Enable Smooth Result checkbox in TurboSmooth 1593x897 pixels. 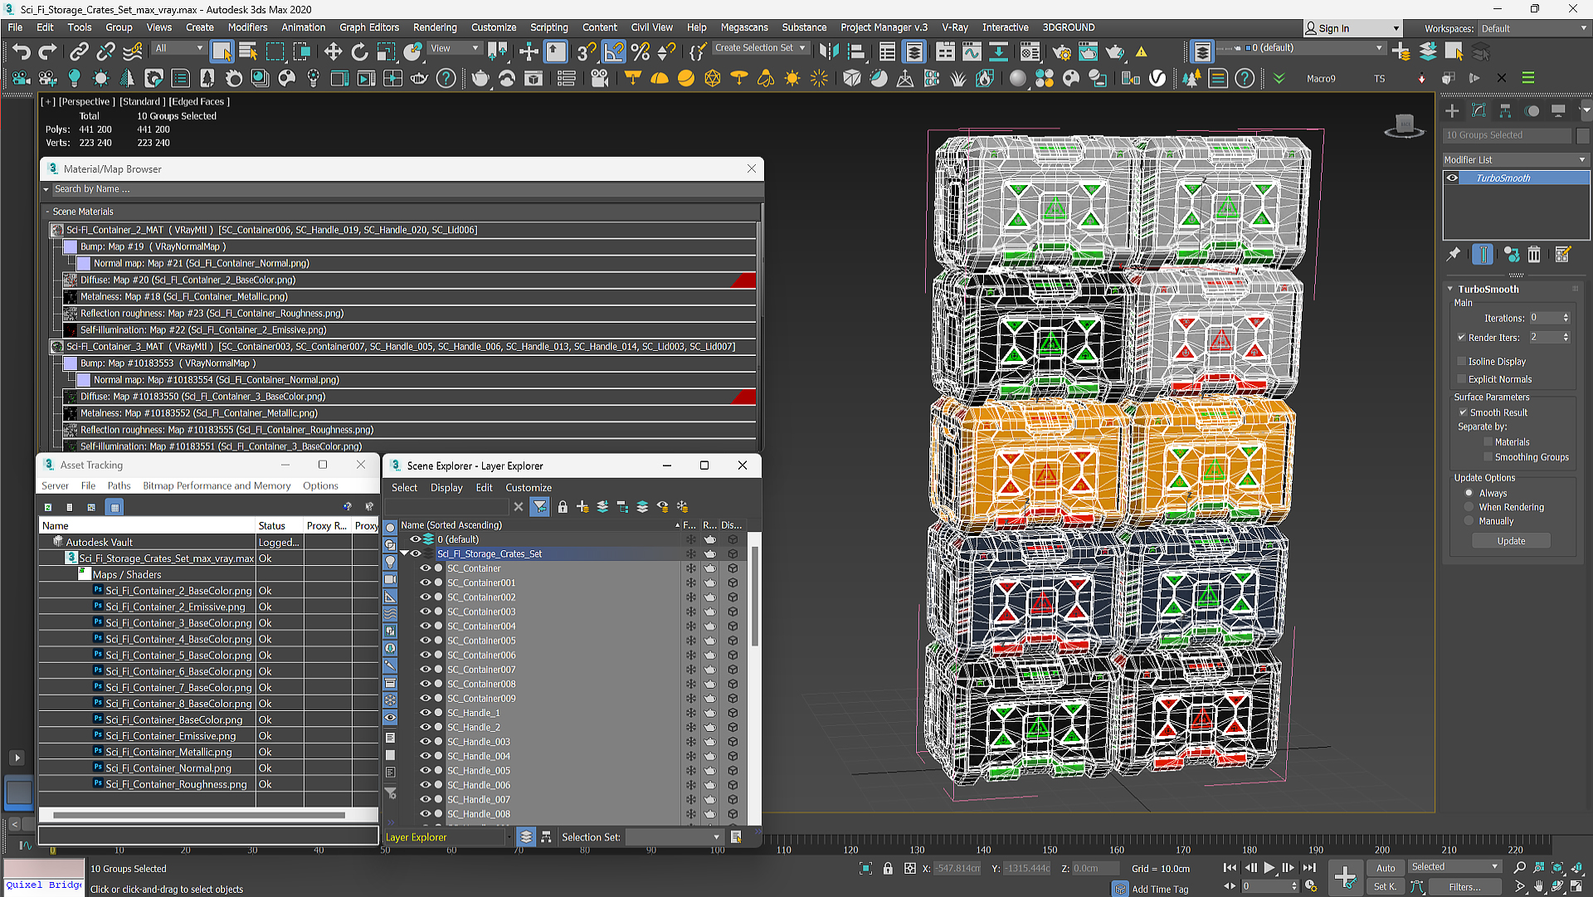coord(1464,412)
